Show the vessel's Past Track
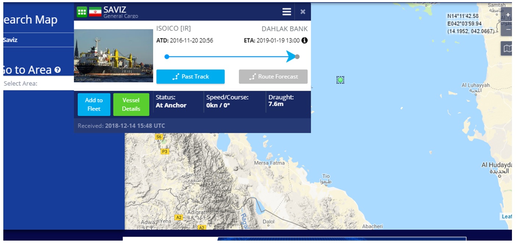Viewport: 516px width, 245px height. tap(190, 76)
